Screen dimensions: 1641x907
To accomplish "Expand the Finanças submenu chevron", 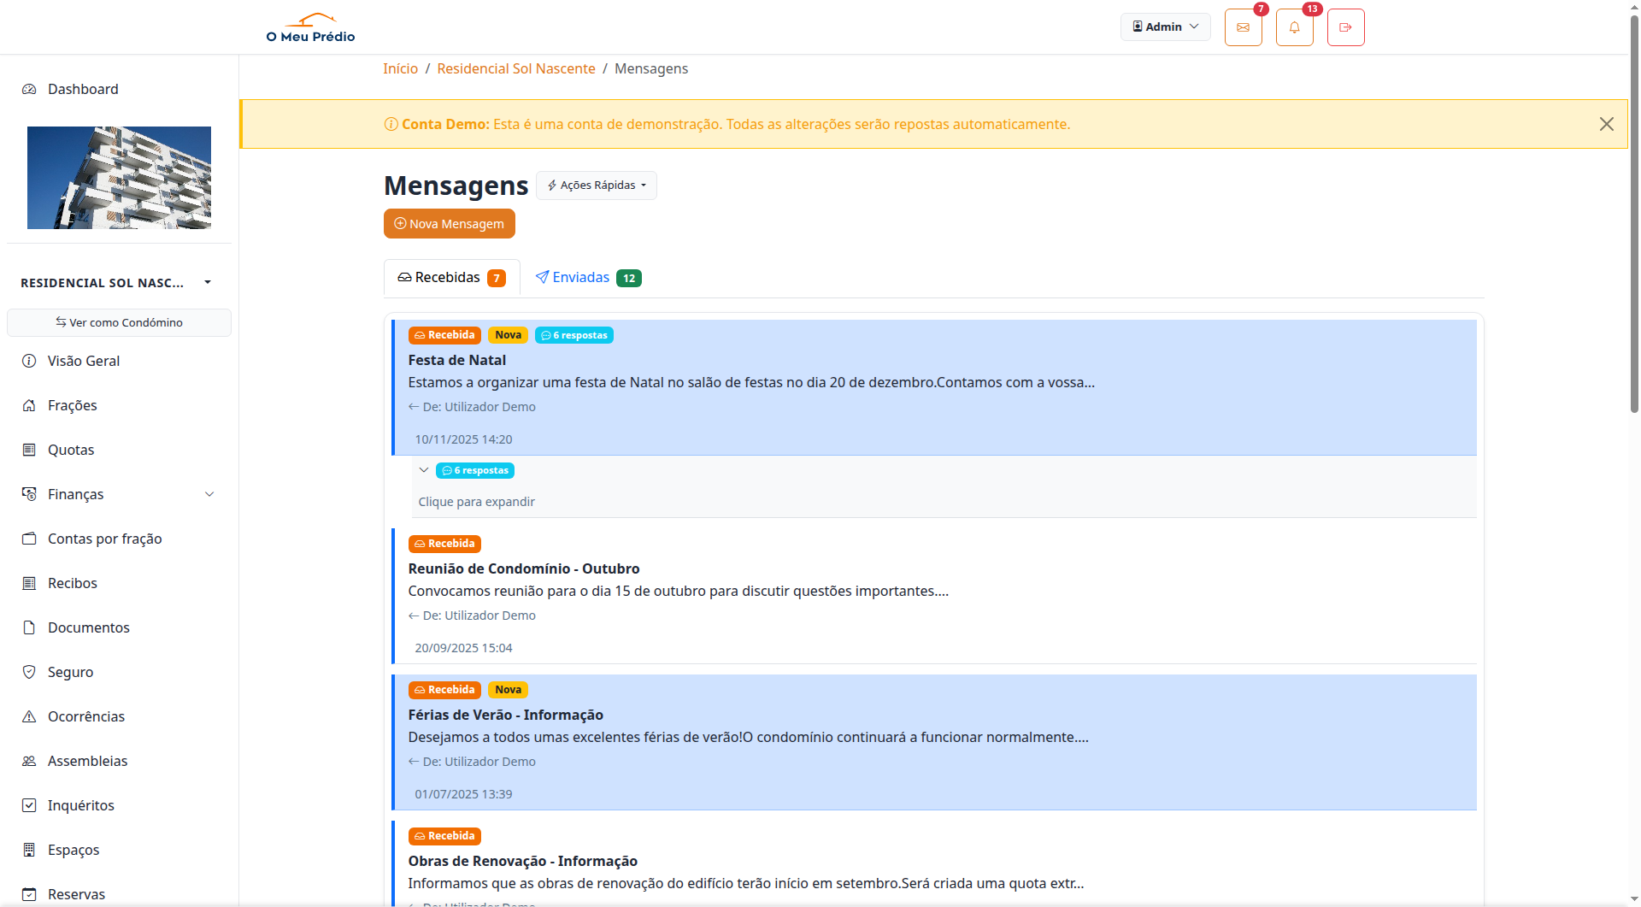I will [x=209, y=494].
